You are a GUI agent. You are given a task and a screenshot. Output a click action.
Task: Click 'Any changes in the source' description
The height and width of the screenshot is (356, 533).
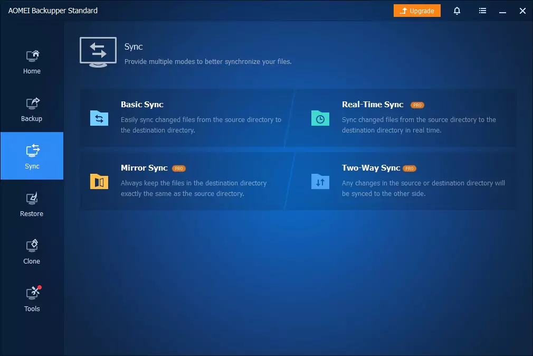click(x=423, y=188)
